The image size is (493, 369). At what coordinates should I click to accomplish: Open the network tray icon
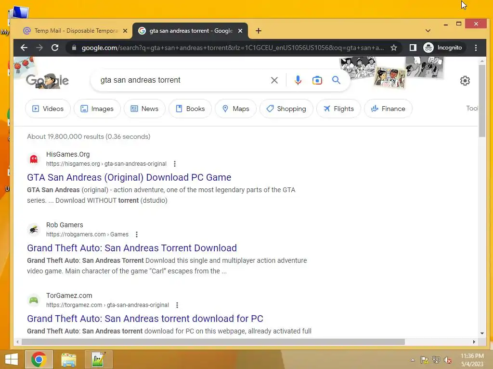436,360
